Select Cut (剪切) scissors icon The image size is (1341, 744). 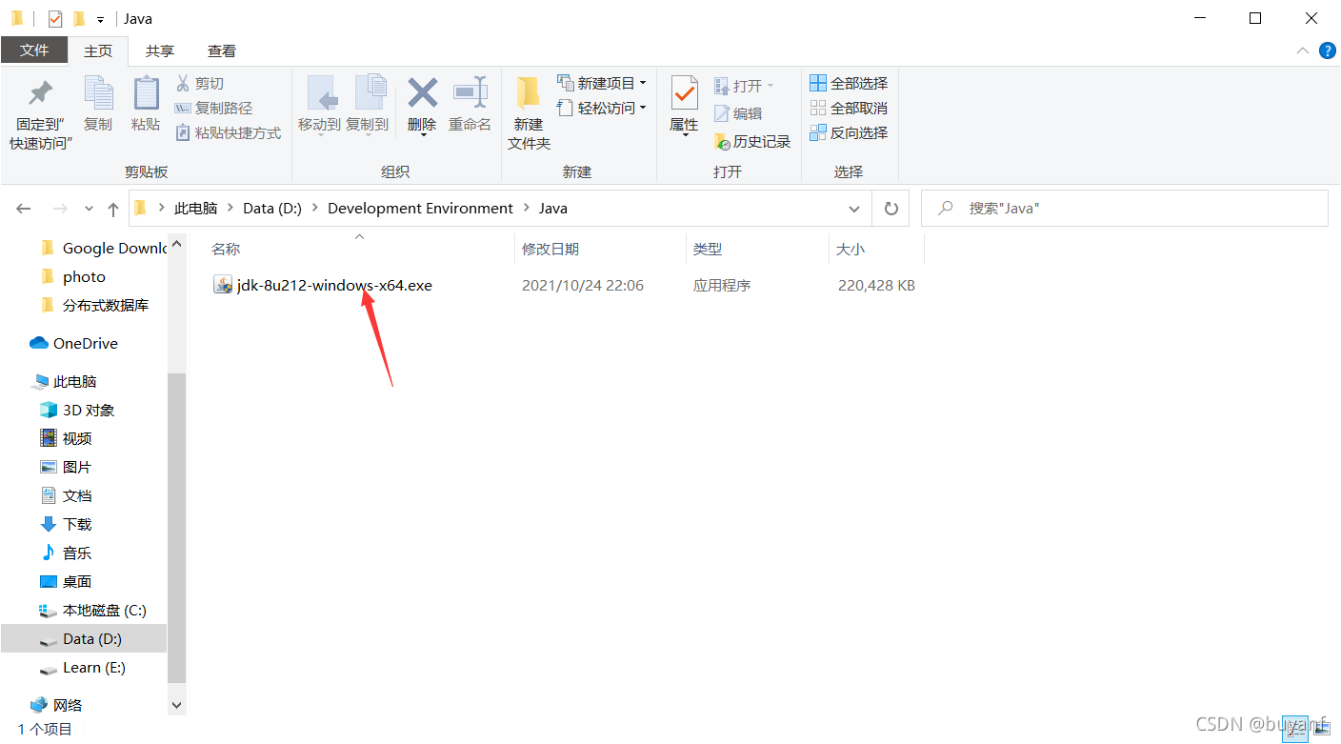183,83
